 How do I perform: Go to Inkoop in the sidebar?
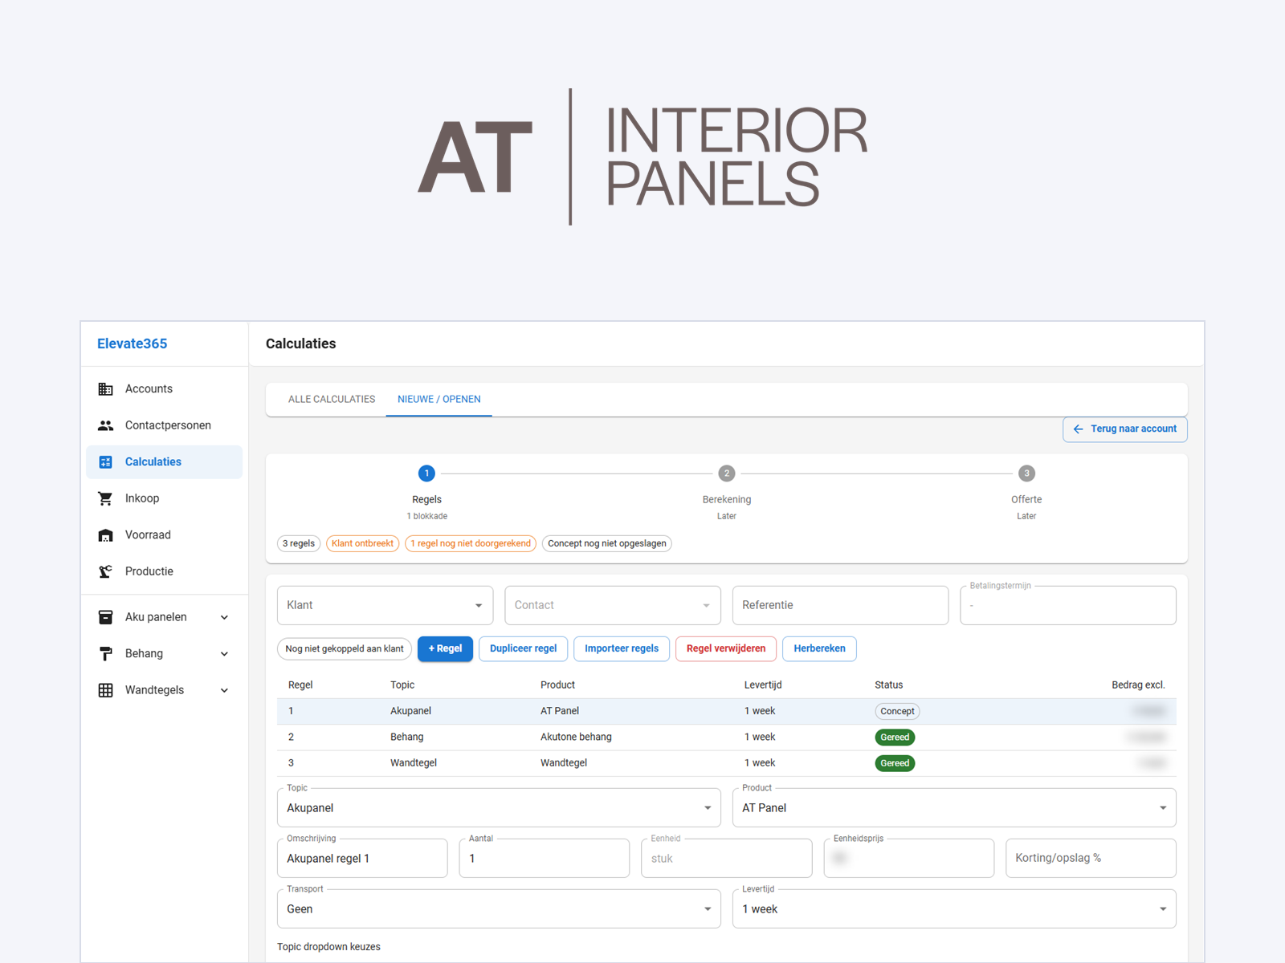(165, 498)
